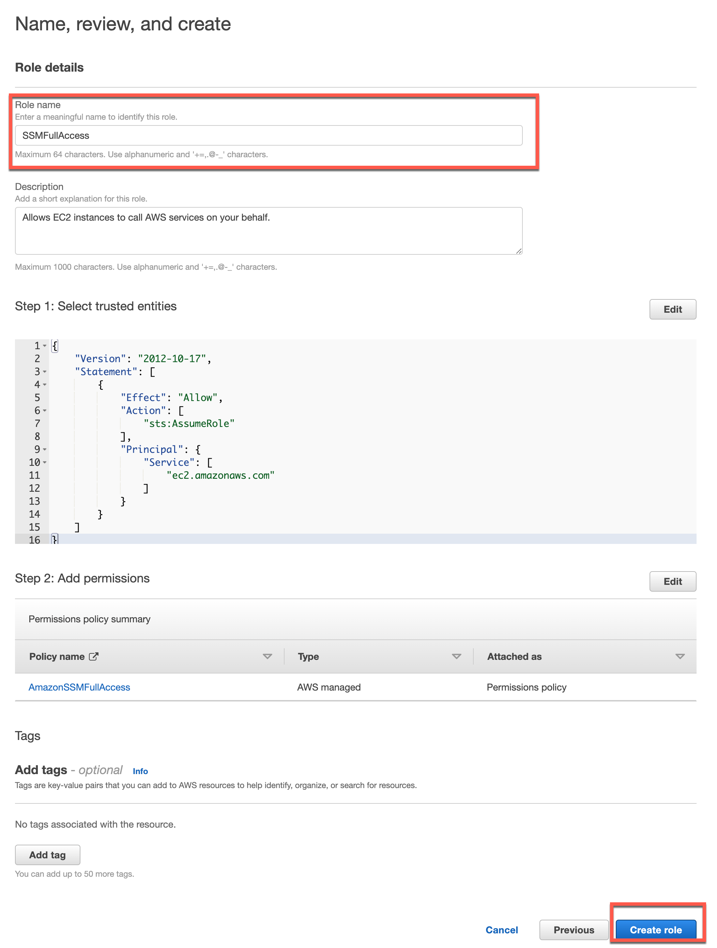Open the Info link beside Add tags

(x=140, y=771)
